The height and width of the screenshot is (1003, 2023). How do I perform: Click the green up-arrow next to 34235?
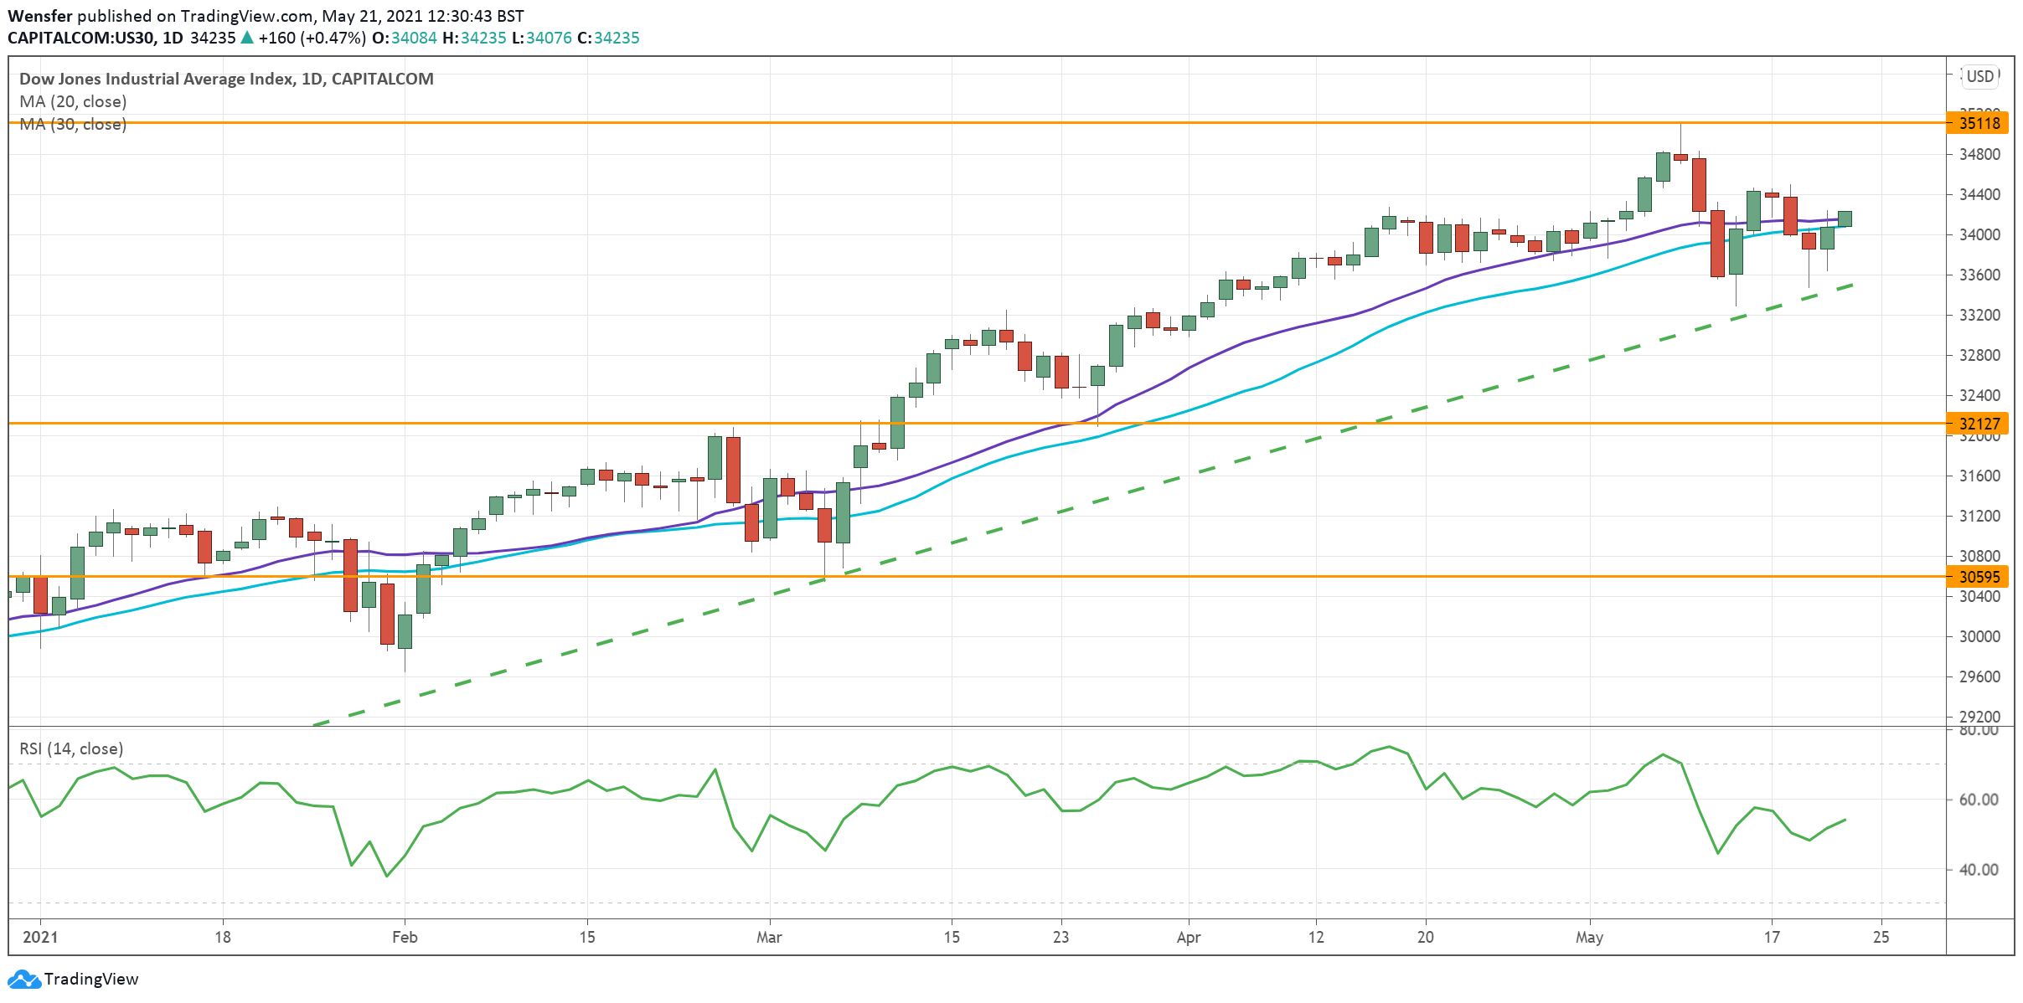tap(247, 38)
